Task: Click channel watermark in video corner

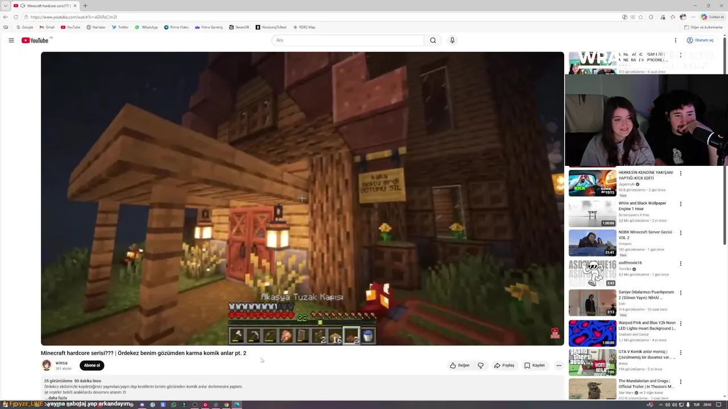Action: (x=555, y=333)
